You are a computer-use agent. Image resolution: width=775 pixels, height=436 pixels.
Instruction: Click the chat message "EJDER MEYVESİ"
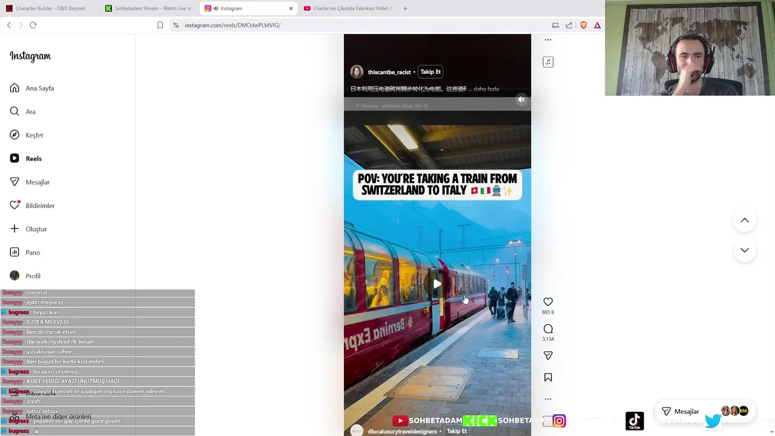pyautogui.click(x=47, y=322)
